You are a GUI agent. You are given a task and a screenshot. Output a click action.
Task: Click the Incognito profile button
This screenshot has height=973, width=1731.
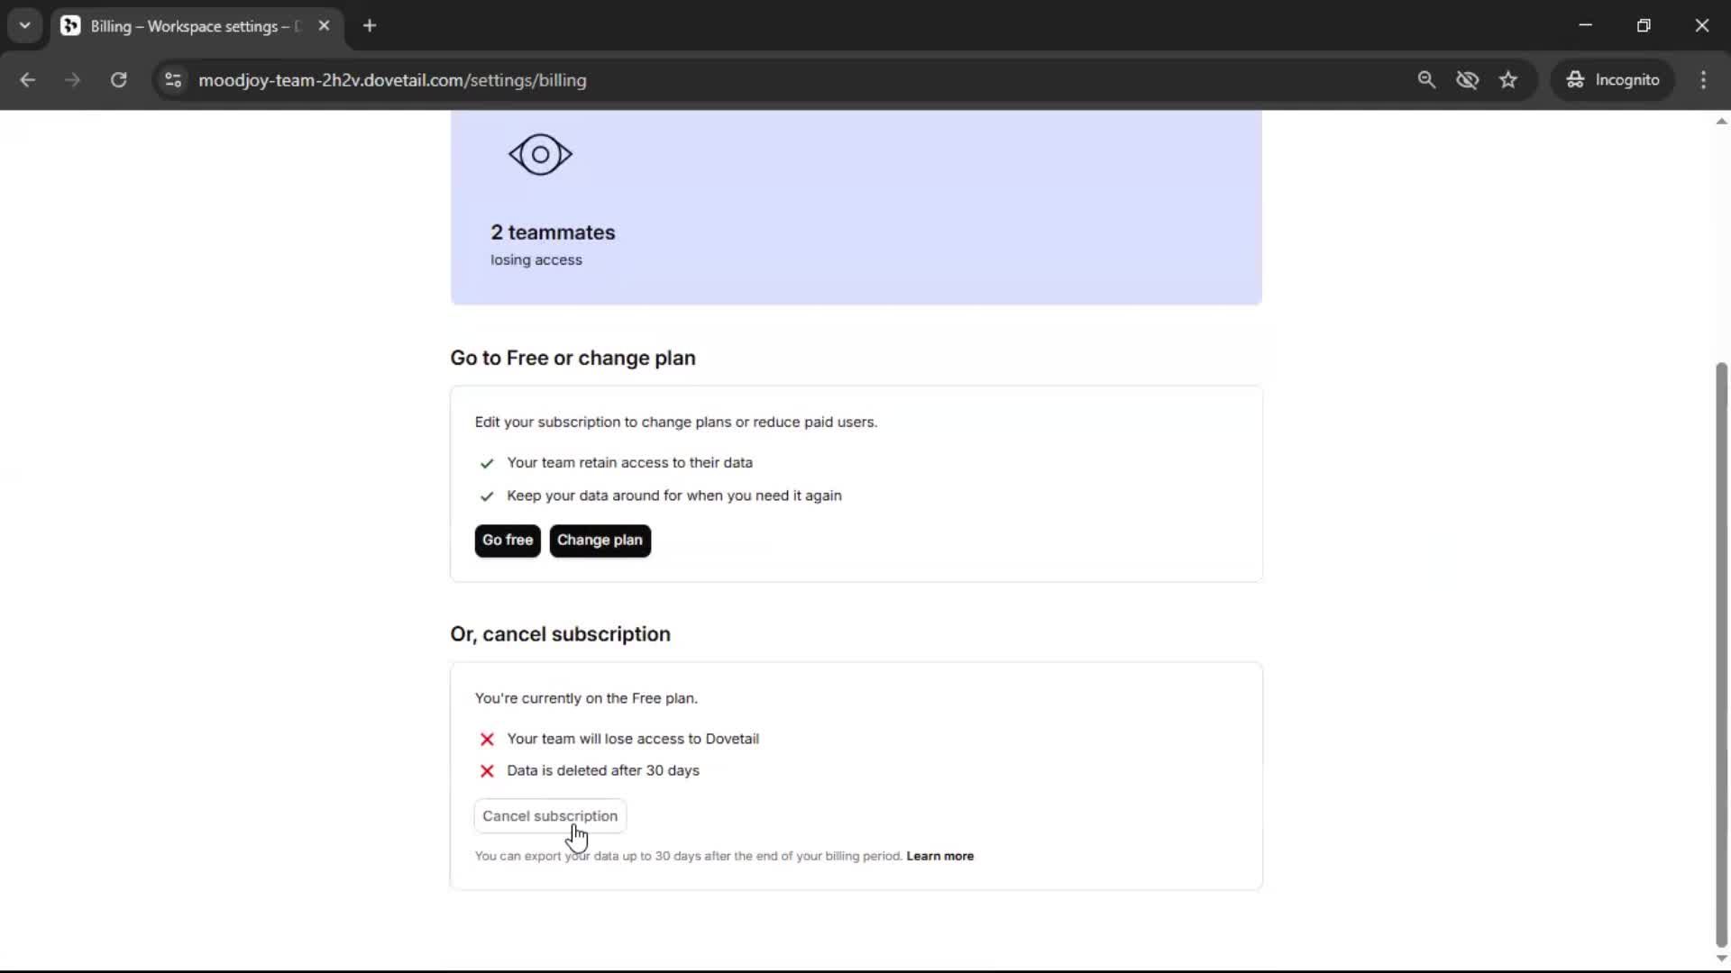1613,80
